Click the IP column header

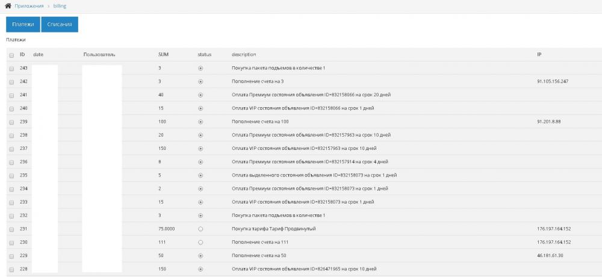[539, 55]
